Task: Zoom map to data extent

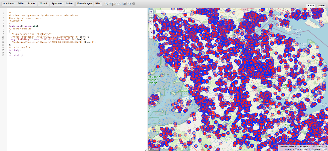Action: point(151,20)
